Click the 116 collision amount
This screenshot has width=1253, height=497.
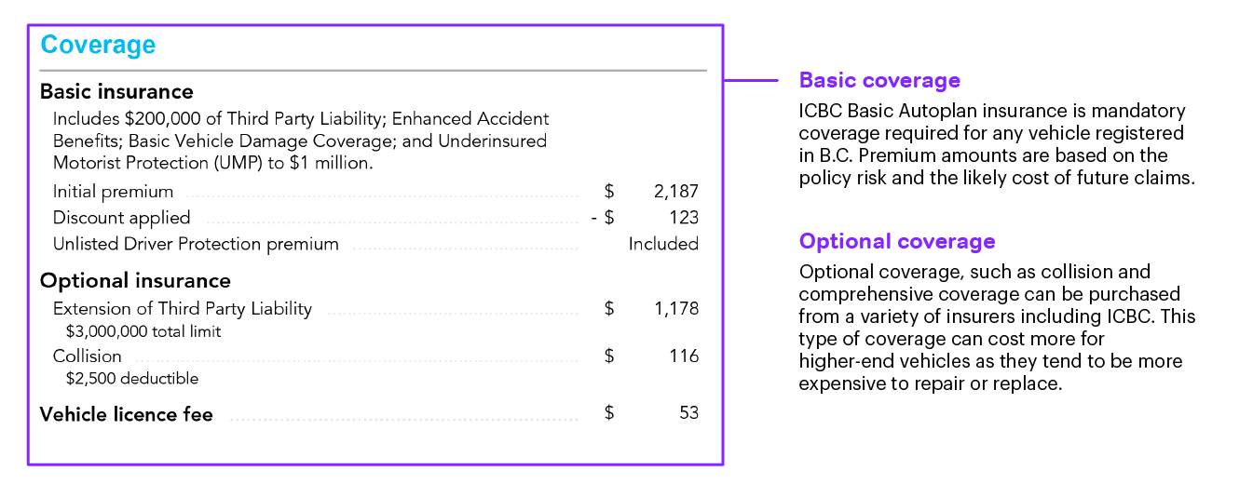[684, 356]
